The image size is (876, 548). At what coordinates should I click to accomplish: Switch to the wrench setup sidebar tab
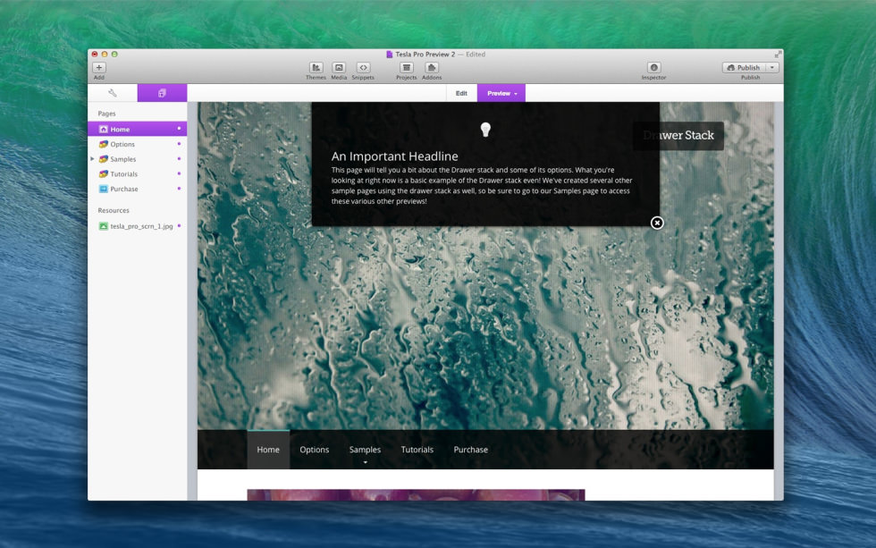pyautogui.click(x=113, y=93)
